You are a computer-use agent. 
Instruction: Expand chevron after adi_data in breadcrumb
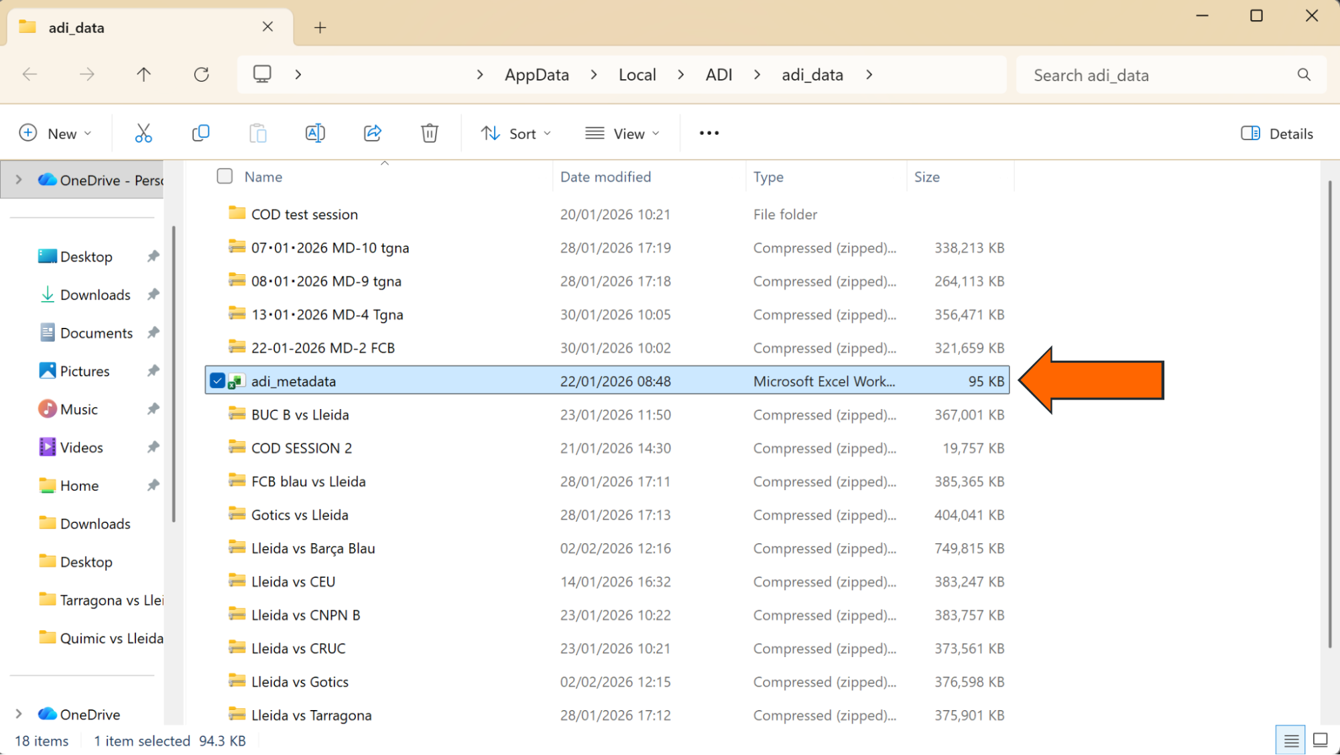click(x=869, y=74)
